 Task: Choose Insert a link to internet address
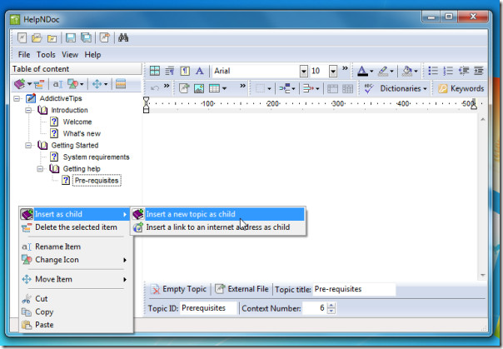[x=218, y=227]
